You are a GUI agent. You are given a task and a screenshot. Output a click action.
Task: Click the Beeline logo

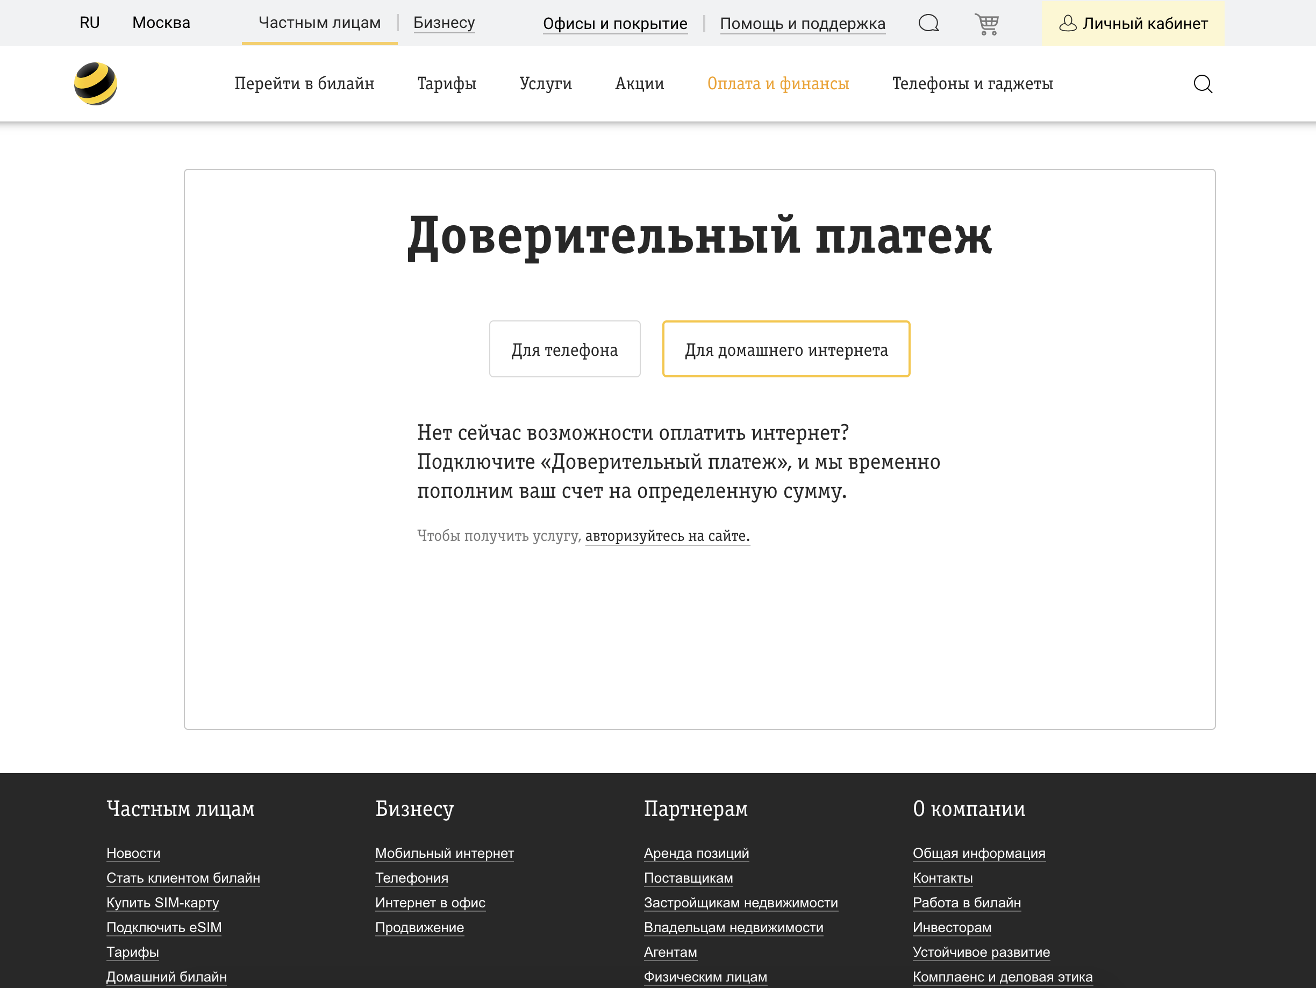(97, 83)
